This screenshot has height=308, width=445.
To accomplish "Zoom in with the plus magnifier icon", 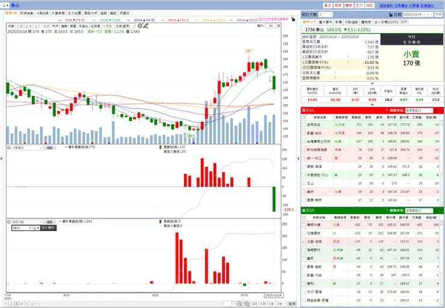I will [x=247, y=304].
